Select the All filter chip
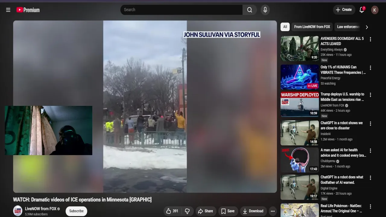Image resolution: width=386 pixels, height=217 pixels. pos(285,27)
